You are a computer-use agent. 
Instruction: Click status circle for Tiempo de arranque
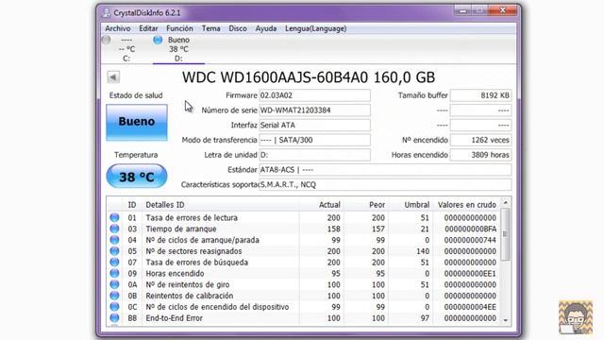[x=114, y=229]
